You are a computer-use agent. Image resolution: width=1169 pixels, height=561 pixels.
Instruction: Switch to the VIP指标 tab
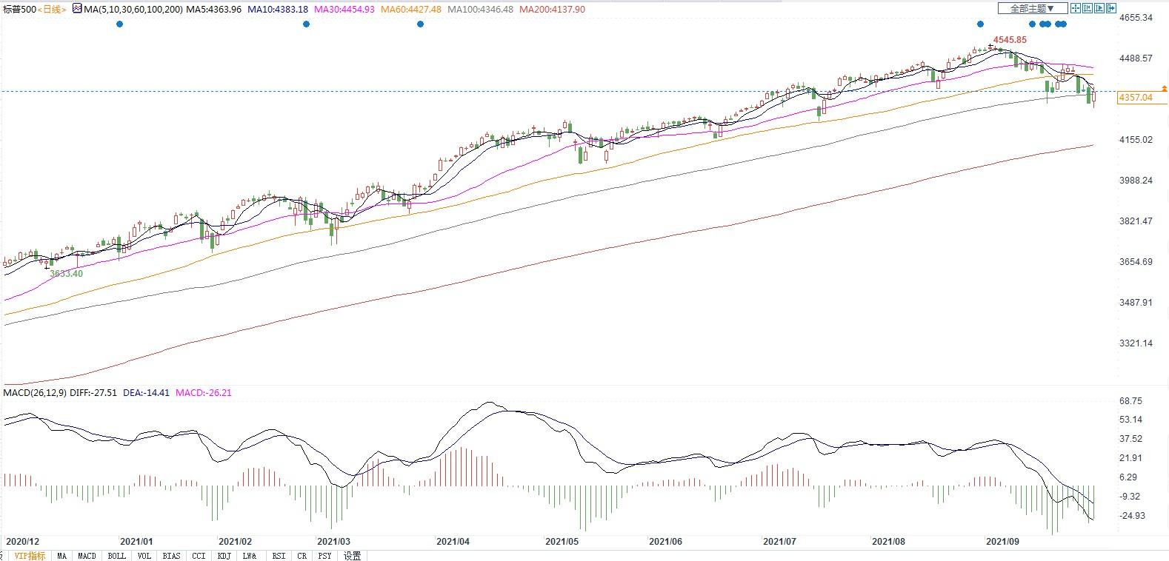tap(30, 556)
